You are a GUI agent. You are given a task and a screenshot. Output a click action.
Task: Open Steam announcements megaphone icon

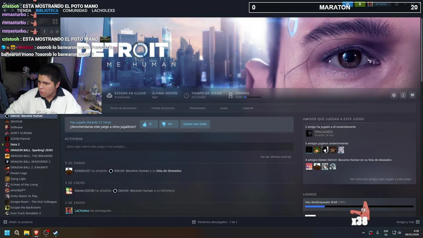click(348, 4)
